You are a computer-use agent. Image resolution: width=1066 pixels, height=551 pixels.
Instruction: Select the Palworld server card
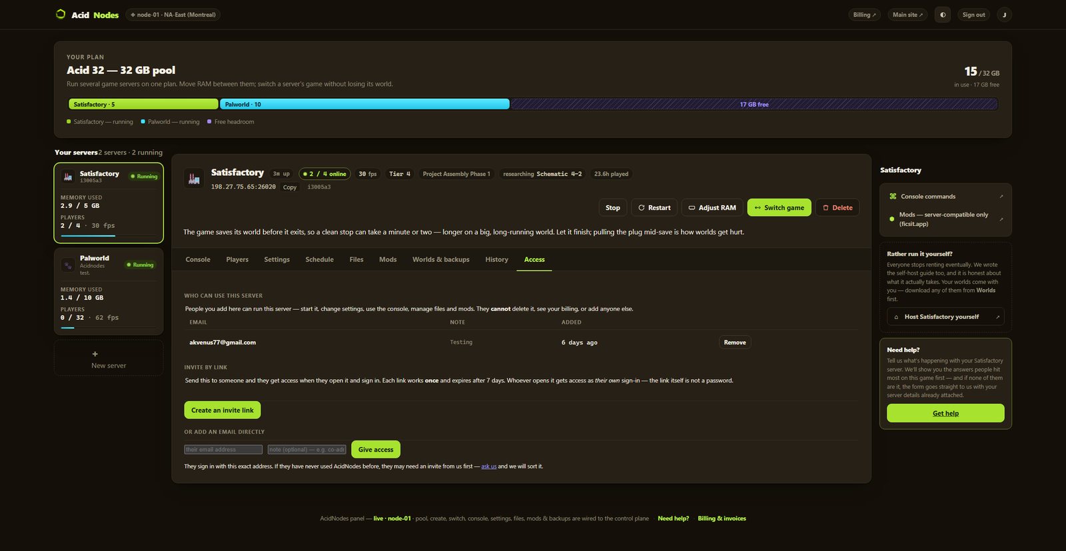[109, 292]
